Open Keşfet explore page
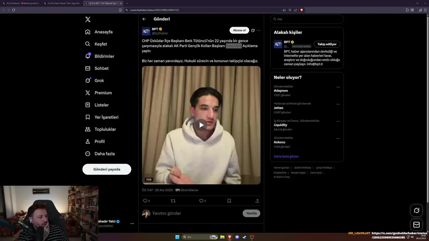The image size is (429, 241). point(96,44)
